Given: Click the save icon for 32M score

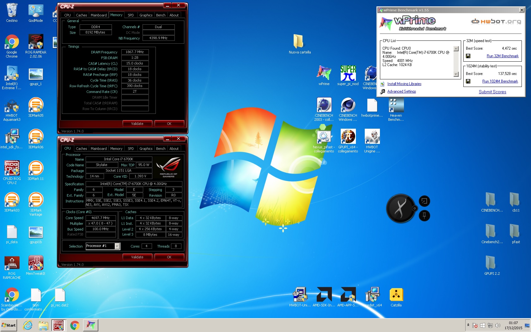Looking at the screenshot, I should [x=468, y=56].
